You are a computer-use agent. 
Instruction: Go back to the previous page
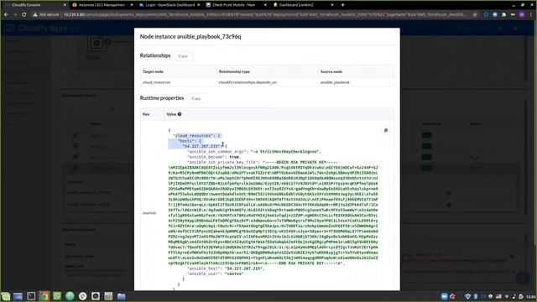coord(6,15)
